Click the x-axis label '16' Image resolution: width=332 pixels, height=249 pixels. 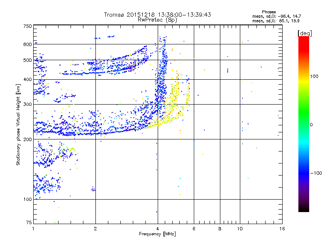click(282, 229)
